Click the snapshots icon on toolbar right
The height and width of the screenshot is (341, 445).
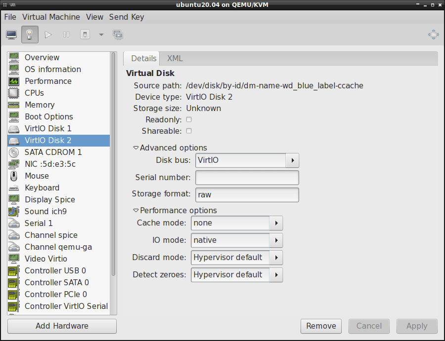coord(119,34)
